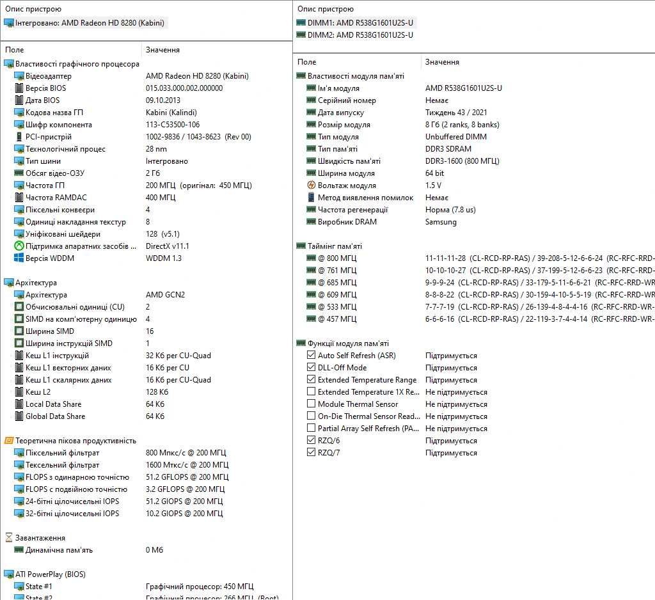Toggle the DLL-Off Mode checkbox

coord(311,367)
